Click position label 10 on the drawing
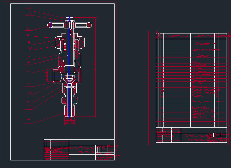 (29, 93)
